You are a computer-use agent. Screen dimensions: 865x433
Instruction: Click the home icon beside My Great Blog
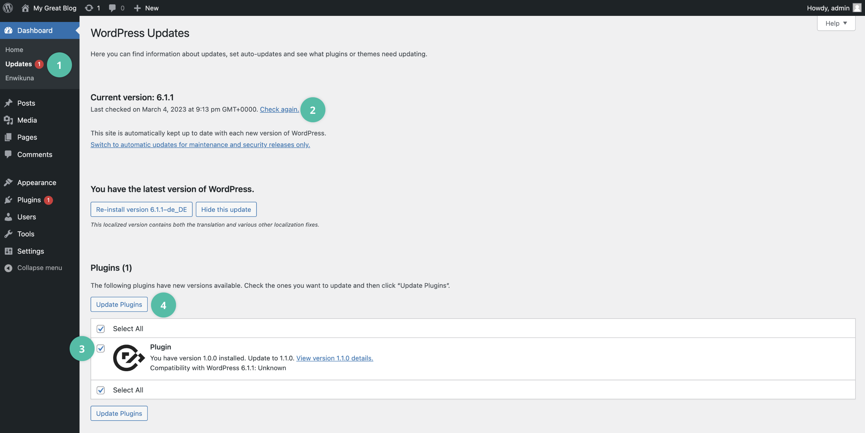tap(25, 8)
